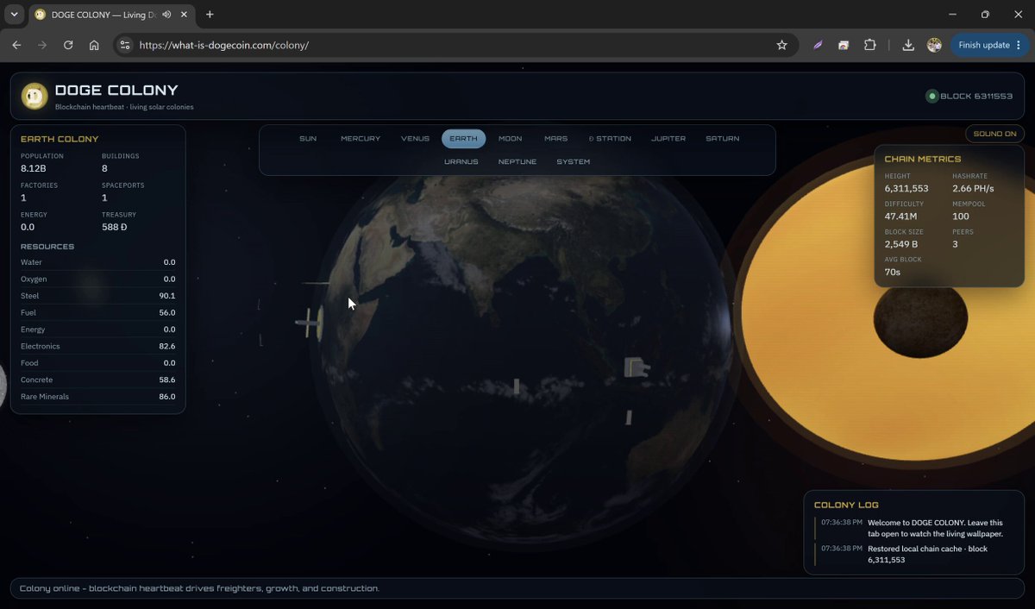Toggle the SOUND ON button
The width and height of the screenshot is (1035, 609).
click(995, 134)
